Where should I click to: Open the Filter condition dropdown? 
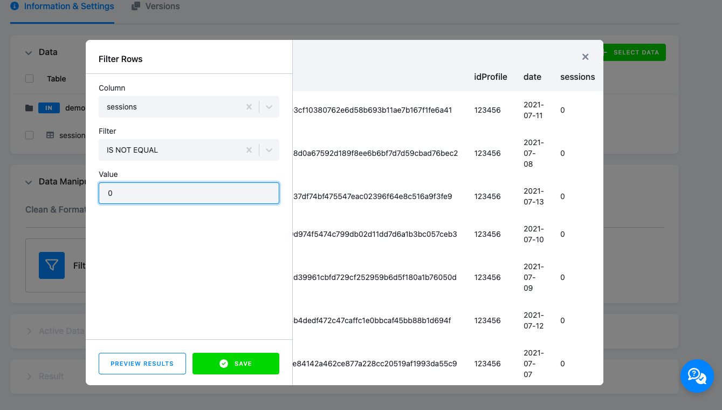[269, 149]
